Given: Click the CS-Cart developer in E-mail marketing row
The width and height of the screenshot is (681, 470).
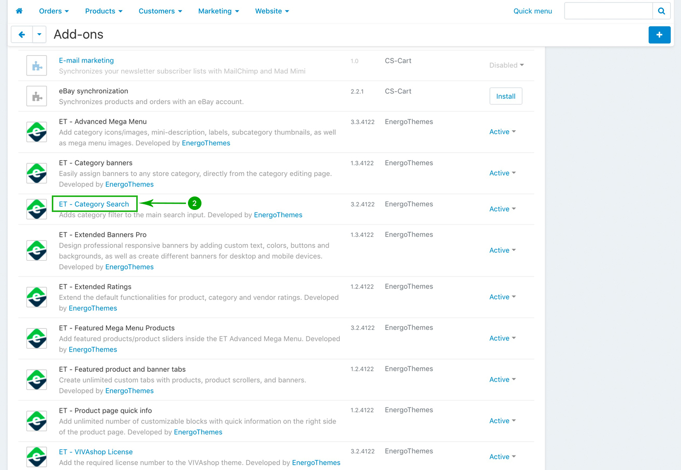Looking at the screenshot, I should click(x=398, y=60).
